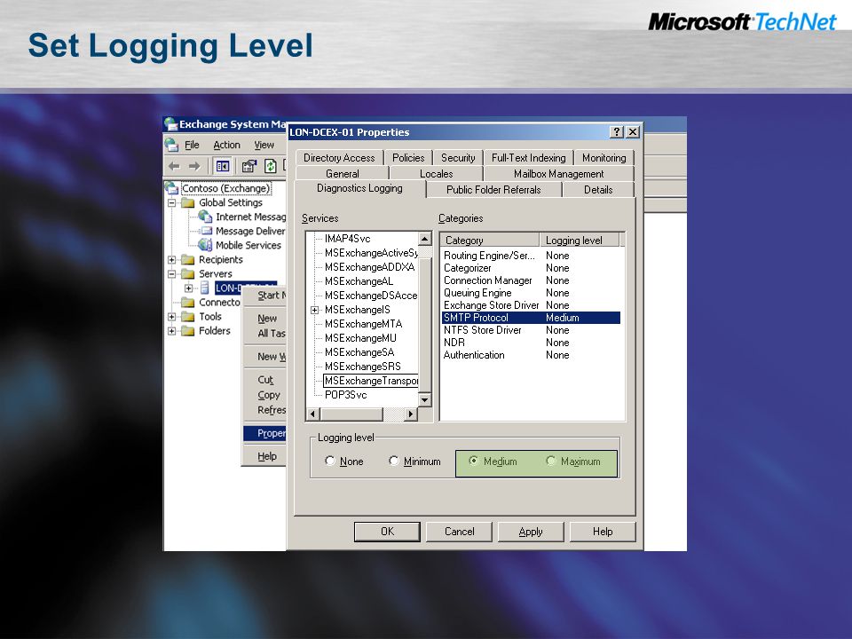Select the MSExchangeTransport service
The height and width of the screenshot is (639, 852).
[x=371, y=381]
